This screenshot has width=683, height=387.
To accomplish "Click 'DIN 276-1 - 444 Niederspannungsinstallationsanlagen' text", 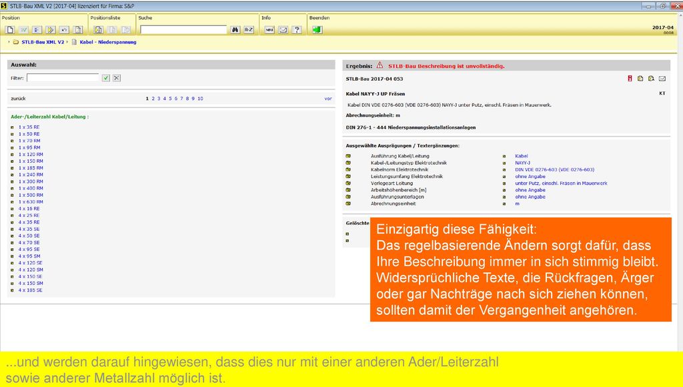I will coord(411,127).
